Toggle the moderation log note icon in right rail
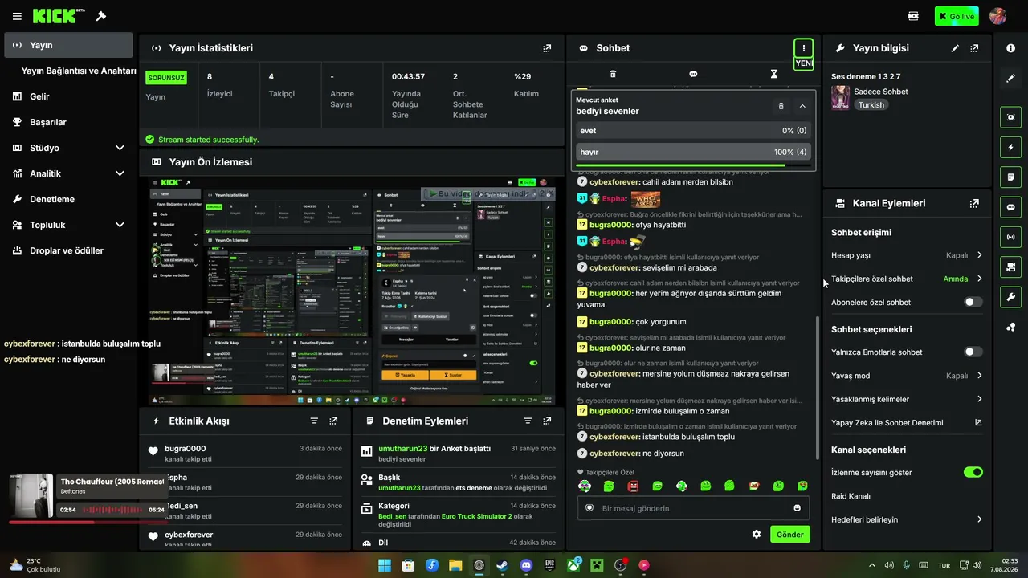The width and height of the screenshot is (1028, 578). pos(1010,177)
